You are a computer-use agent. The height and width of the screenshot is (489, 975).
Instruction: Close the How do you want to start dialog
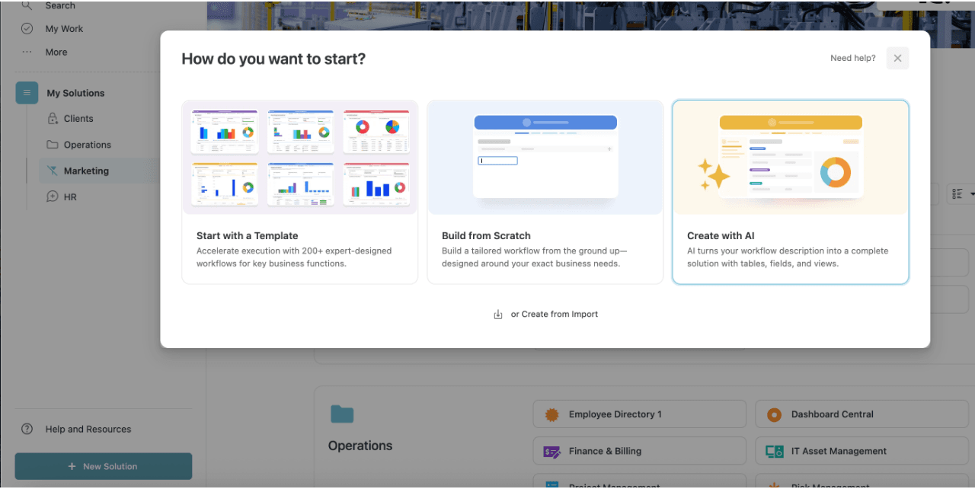[x=897, y=58]
